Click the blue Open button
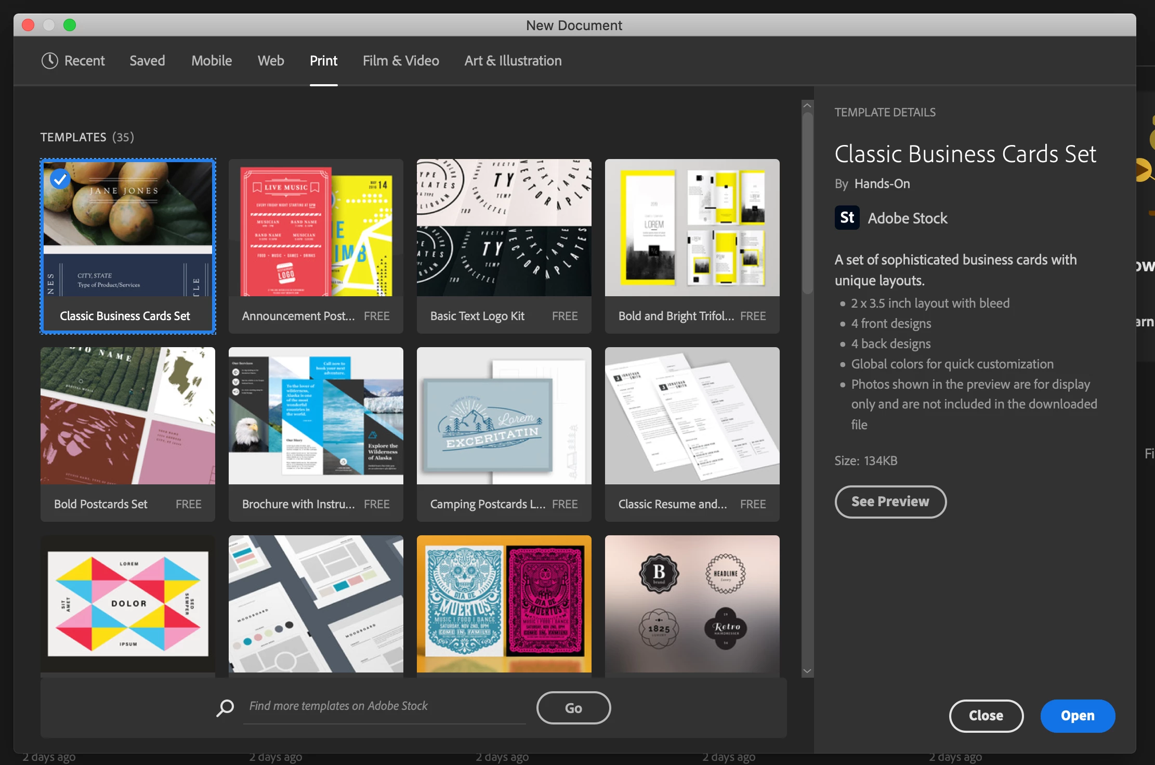The height and width of the screenshot is (765, 1155). (x=1077, y=716)
